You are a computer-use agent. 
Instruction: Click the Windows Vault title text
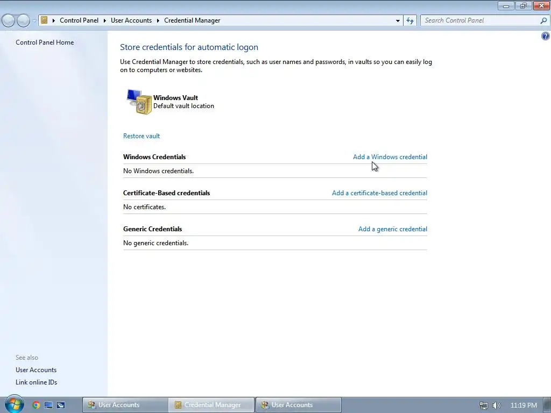click(x=175, y=98)
